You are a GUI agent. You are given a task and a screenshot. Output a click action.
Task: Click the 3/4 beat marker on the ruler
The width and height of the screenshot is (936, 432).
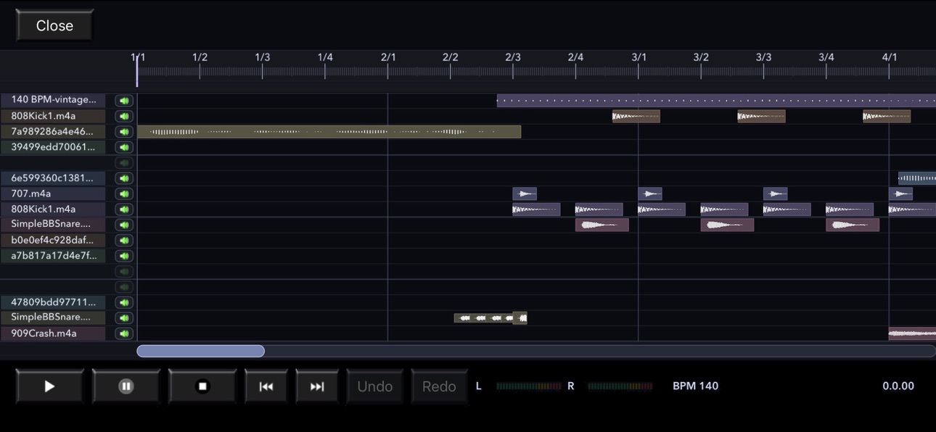click(x=826, y=57)
